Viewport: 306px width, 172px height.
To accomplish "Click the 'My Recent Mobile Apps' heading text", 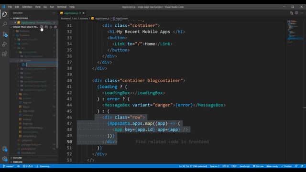I will pos(143,32).
